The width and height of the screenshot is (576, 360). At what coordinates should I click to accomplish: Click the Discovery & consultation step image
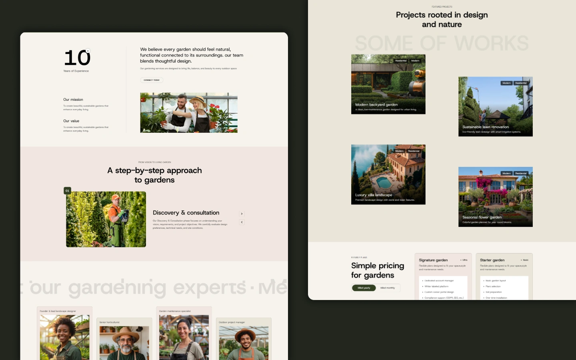click(106, 219)
